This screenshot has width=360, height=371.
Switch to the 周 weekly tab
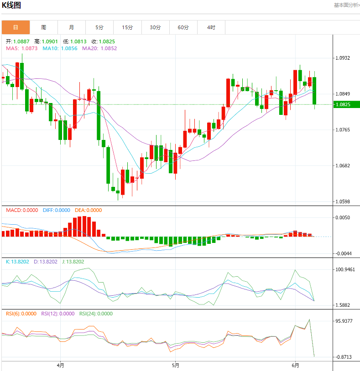pyautogui.click(x=44, y=27)
